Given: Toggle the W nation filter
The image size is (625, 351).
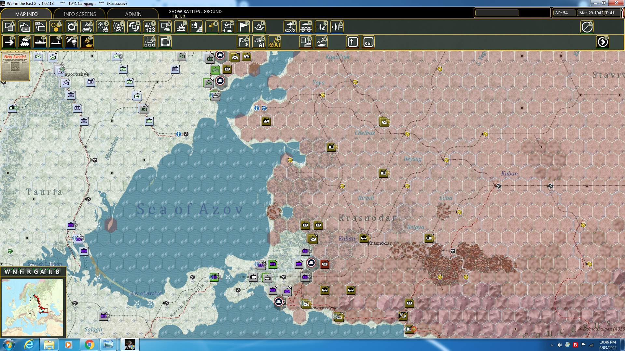Looking at the screenshot, I should coord(7,272).
